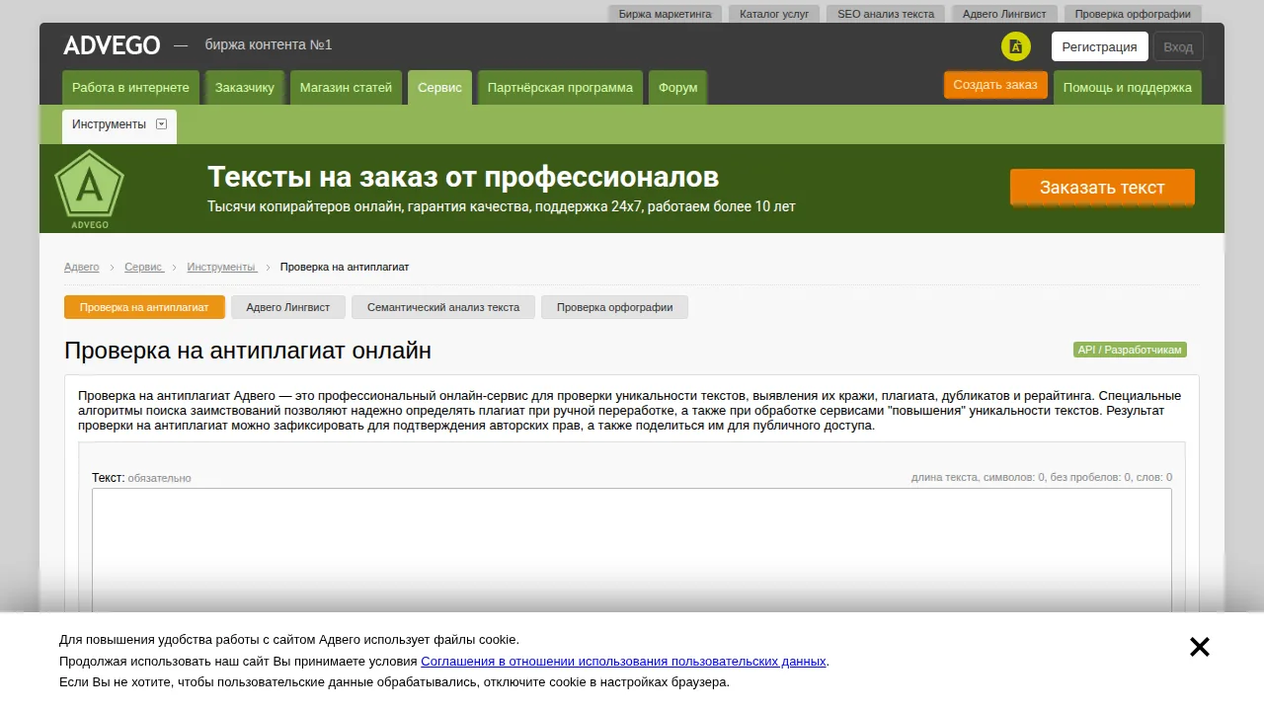1264x711 pixels.
Task: Click the Регистрация button
Action: click(1100, 46)
